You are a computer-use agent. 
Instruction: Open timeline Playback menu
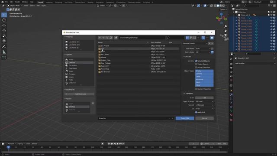pyautogui.click(x=12, y=144)
